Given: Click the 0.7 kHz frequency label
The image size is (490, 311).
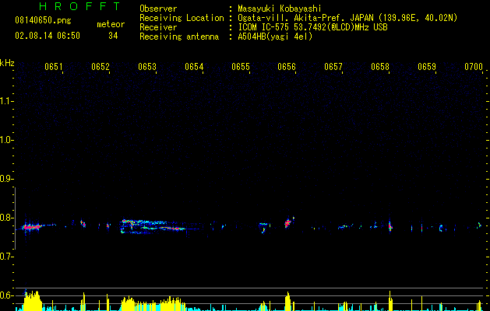Looking at the screenshot, I should coord(6,257).
